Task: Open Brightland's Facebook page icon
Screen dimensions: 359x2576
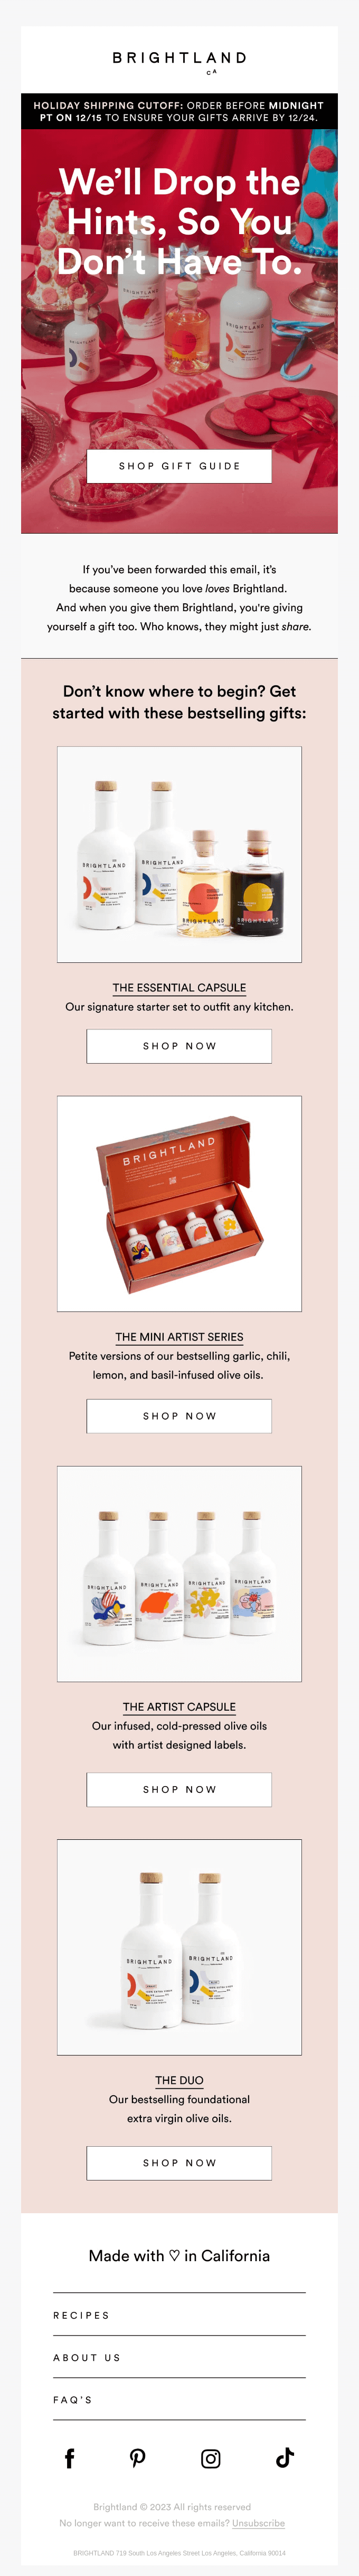Action: [x=70, y=2459]
